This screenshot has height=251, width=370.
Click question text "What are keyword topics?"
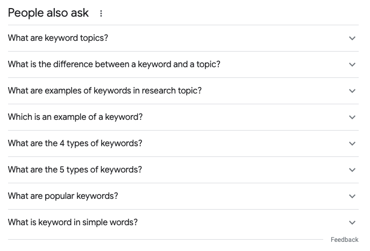(58, 38)
